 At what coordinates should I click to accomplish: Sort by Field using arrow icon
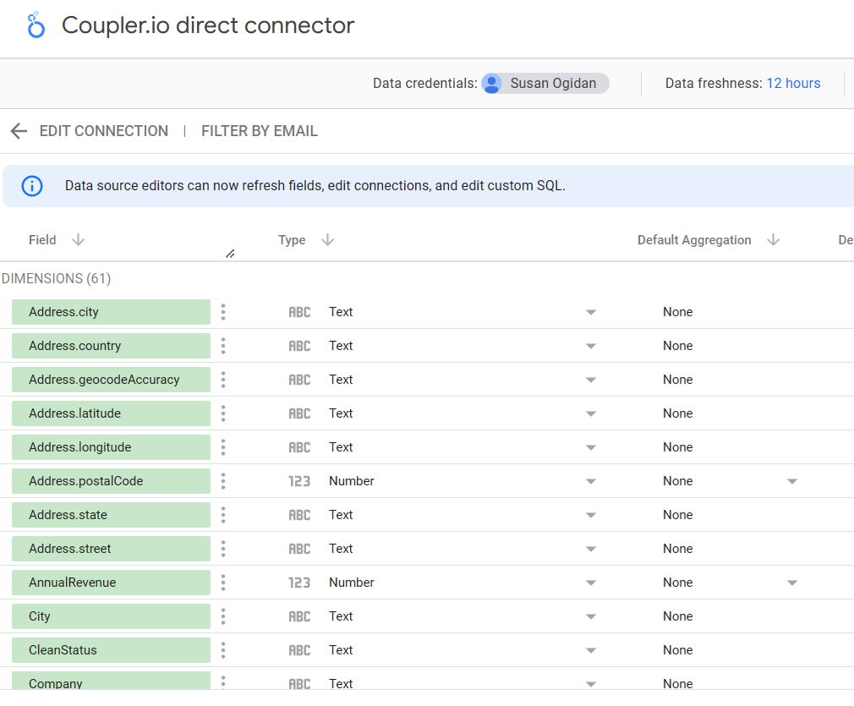tap(79, 239)
